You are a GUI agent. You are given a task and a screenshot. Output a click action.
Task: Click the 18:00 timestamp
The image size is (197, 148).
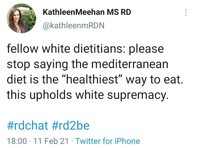[x=17, y=141]
